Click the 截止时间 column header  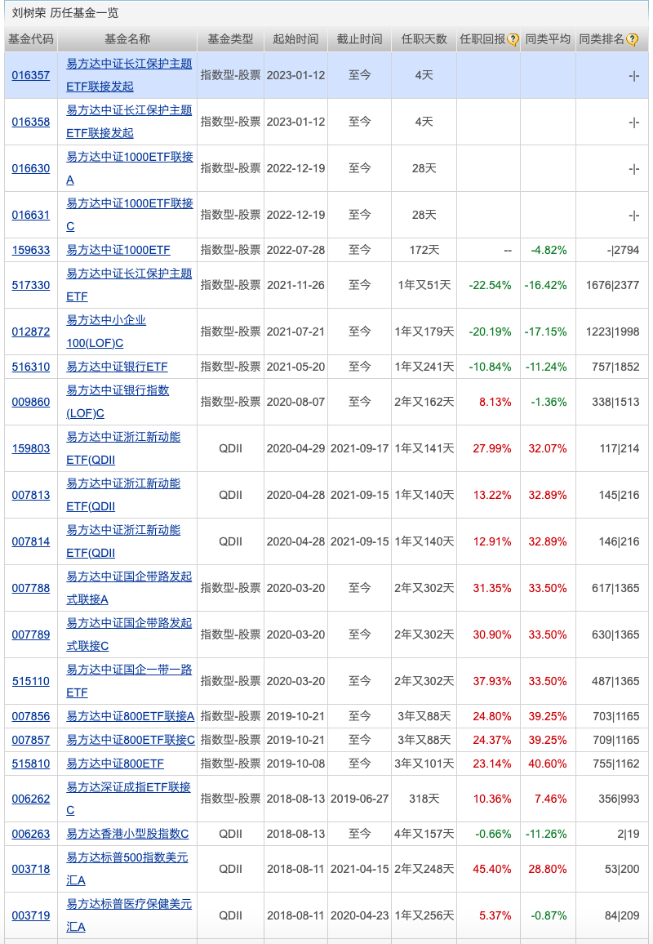(359, 39)
